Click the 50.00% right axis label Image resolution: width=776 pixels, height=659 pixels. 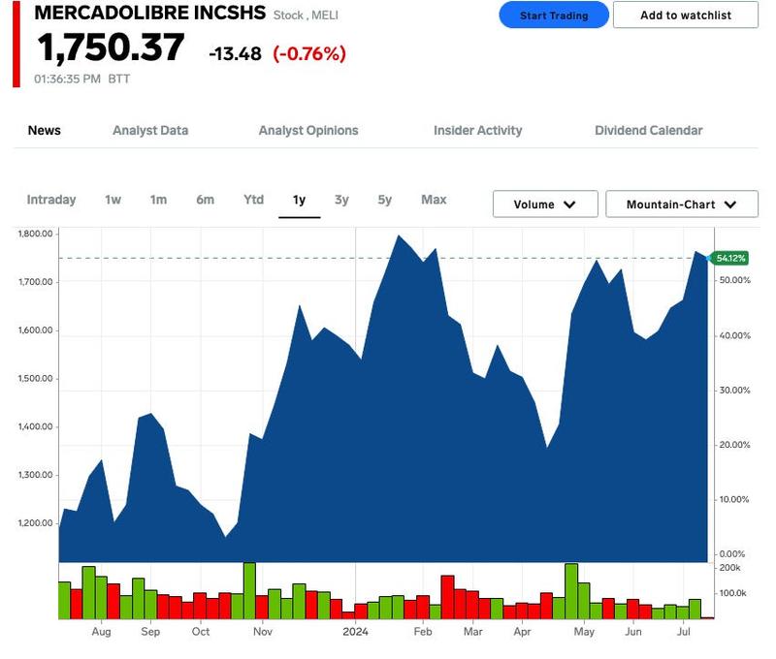pos(735,280)
